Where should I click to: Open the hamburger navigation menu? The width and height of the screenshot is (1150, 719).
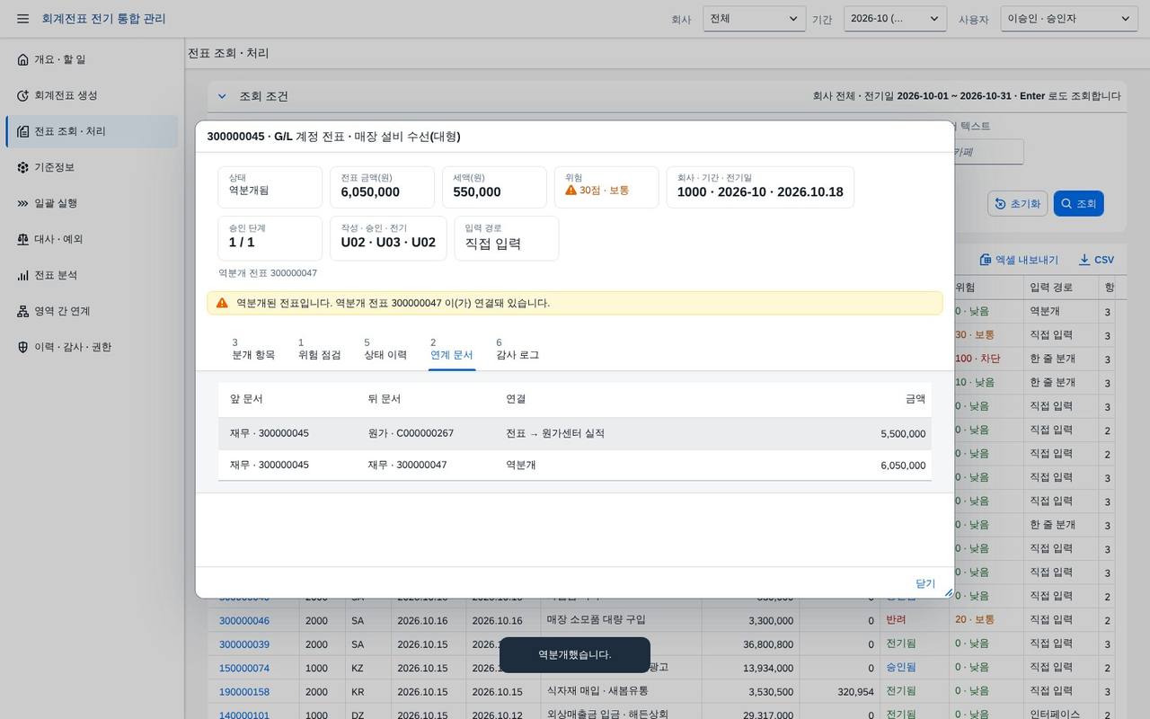22,19
